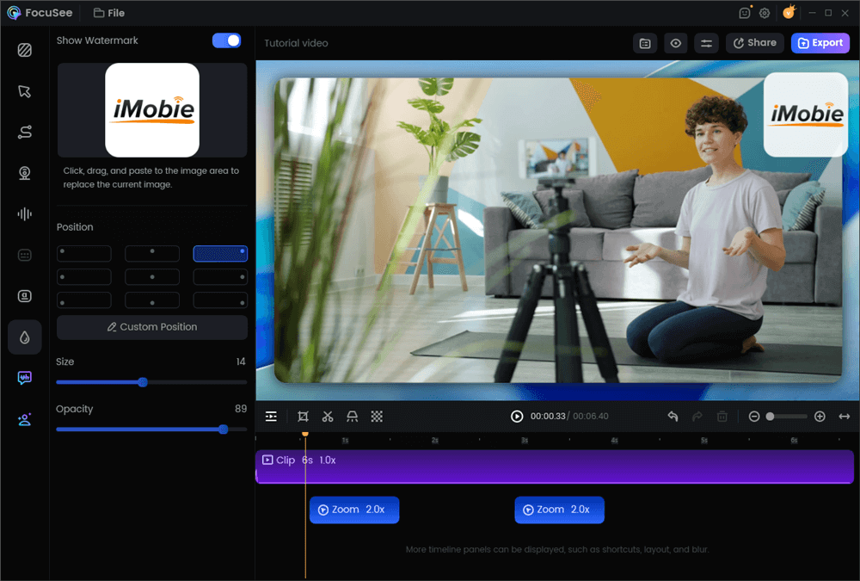Viewport: 860px width, 581px height.
Task: Open the Webcam settings panel
Action: 25,173
